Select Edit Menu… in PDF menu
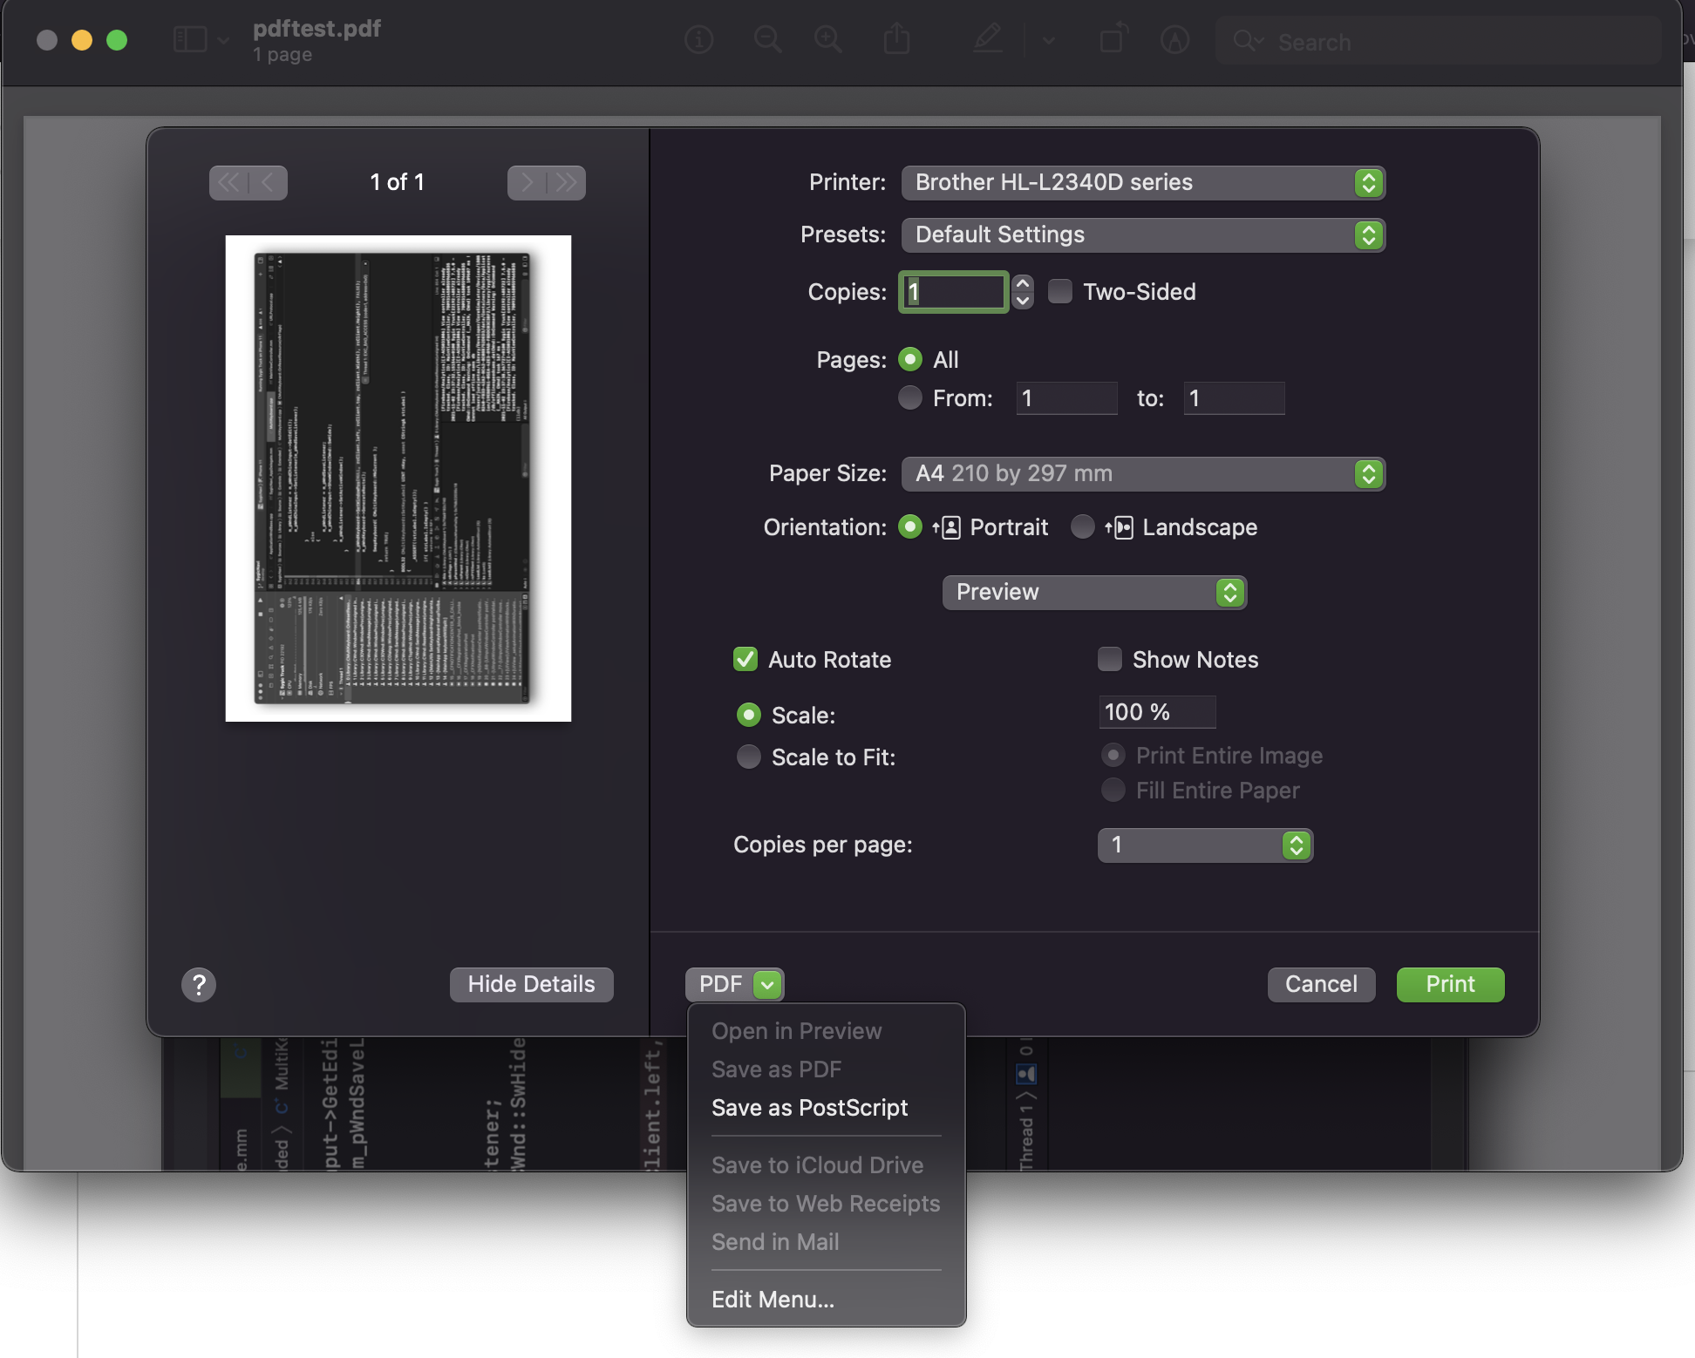1695x1358 pixels. (x=773, y=1300)
